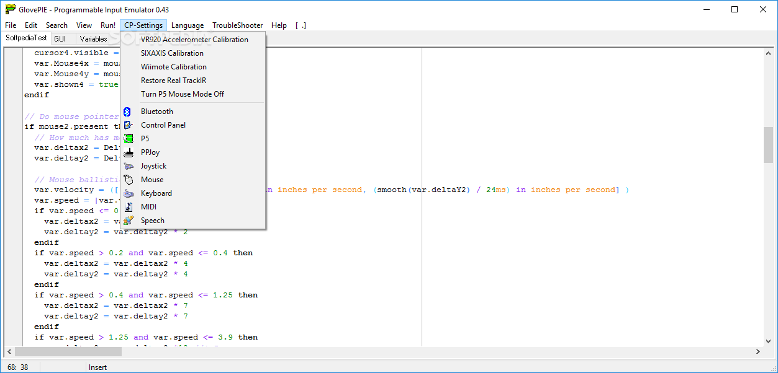Click the Run! menu item
The height and width of the screenshot is (373, 778).
point(108,25)
